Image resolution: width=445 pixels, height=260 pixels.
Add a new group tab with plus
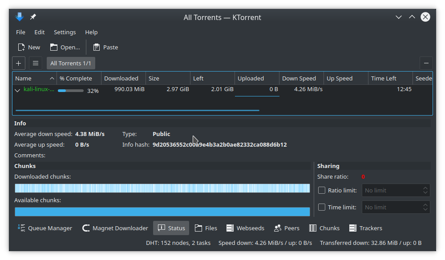[18, 63]
